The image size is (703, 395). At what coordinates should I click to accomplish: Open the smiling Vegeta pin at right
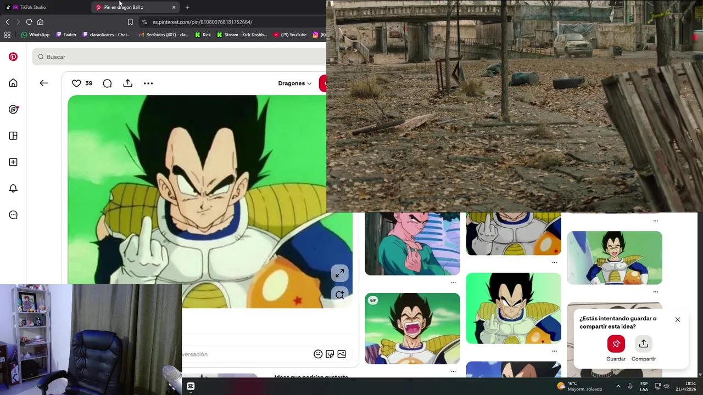click(x=615, y=258)
